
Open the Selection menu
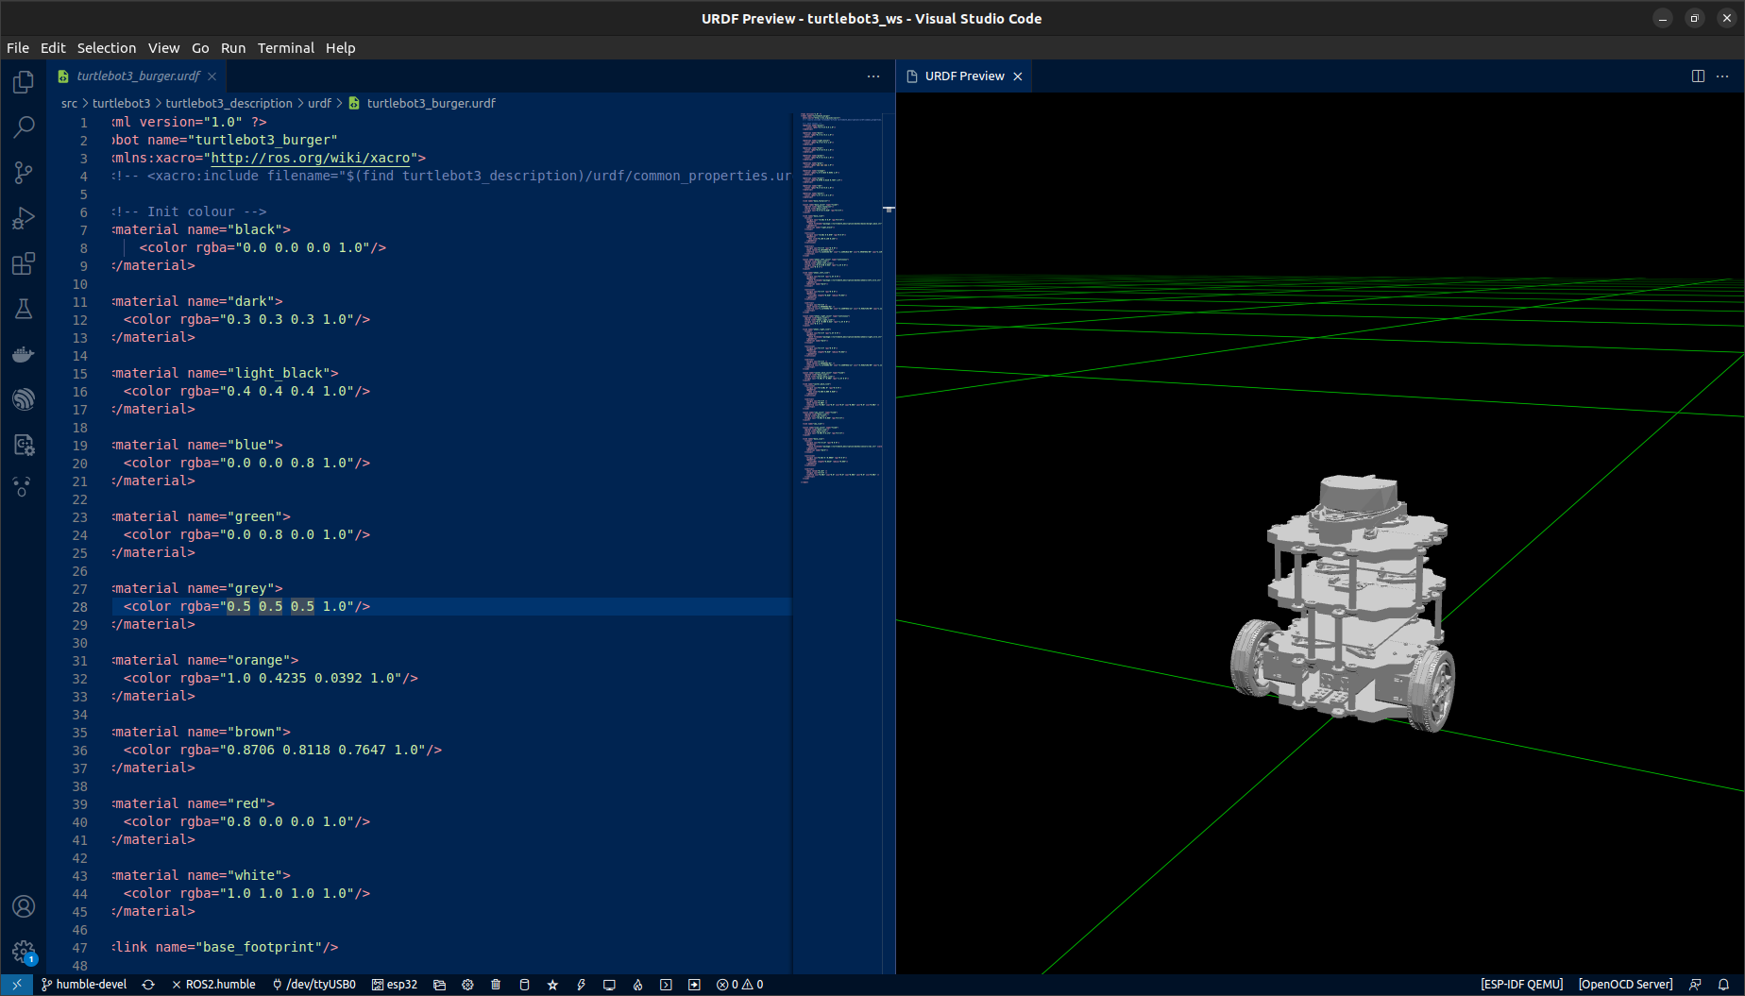click(x=107, y=48)
